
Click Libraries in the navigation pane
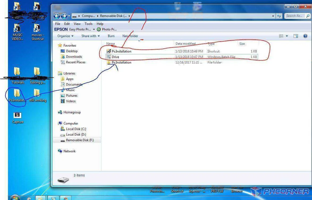click(69, 73)
